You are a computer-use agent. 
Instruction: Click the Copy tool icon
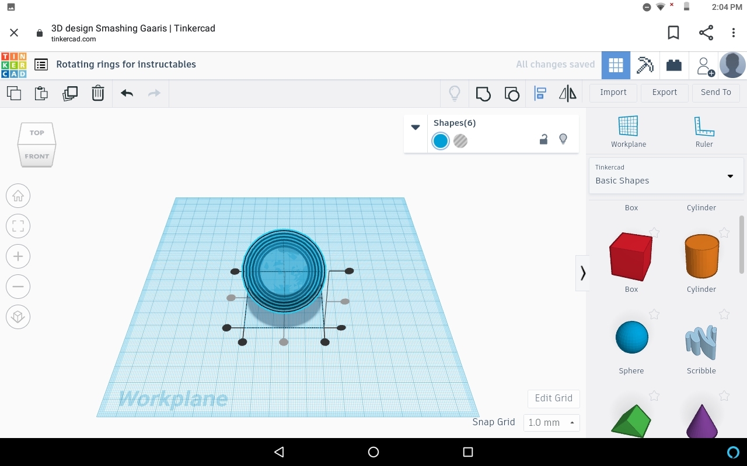[x=14, y=93]
